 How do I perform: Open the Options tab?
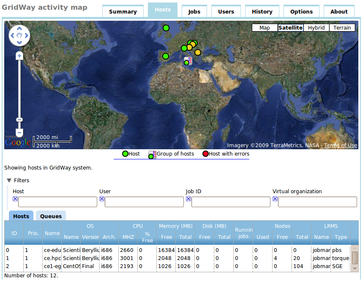pyautogui.click(x=301, y=11)
